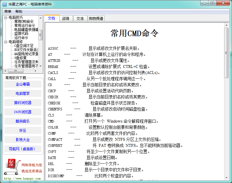Viewport: 232px width, 183px height.
Task: Click tree panel scroll left arrow
Action: [5, 71]
